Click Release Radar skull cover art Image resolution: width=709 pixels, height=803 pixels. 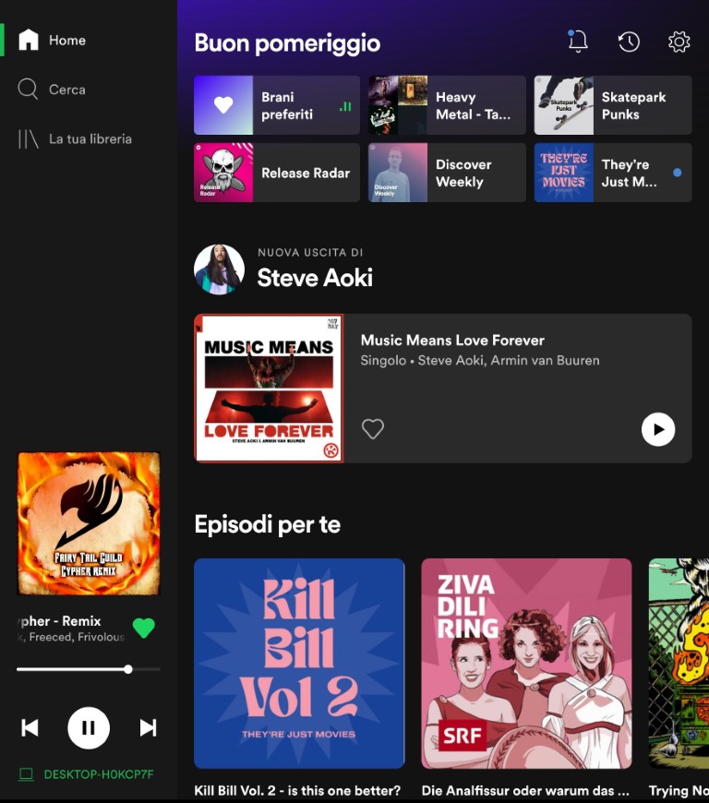pos(223,172)
